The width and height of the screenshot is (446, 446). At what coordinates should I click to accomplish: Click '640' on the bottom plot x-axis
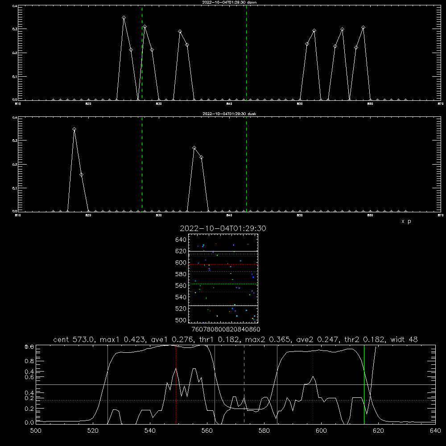pos(435,431)
